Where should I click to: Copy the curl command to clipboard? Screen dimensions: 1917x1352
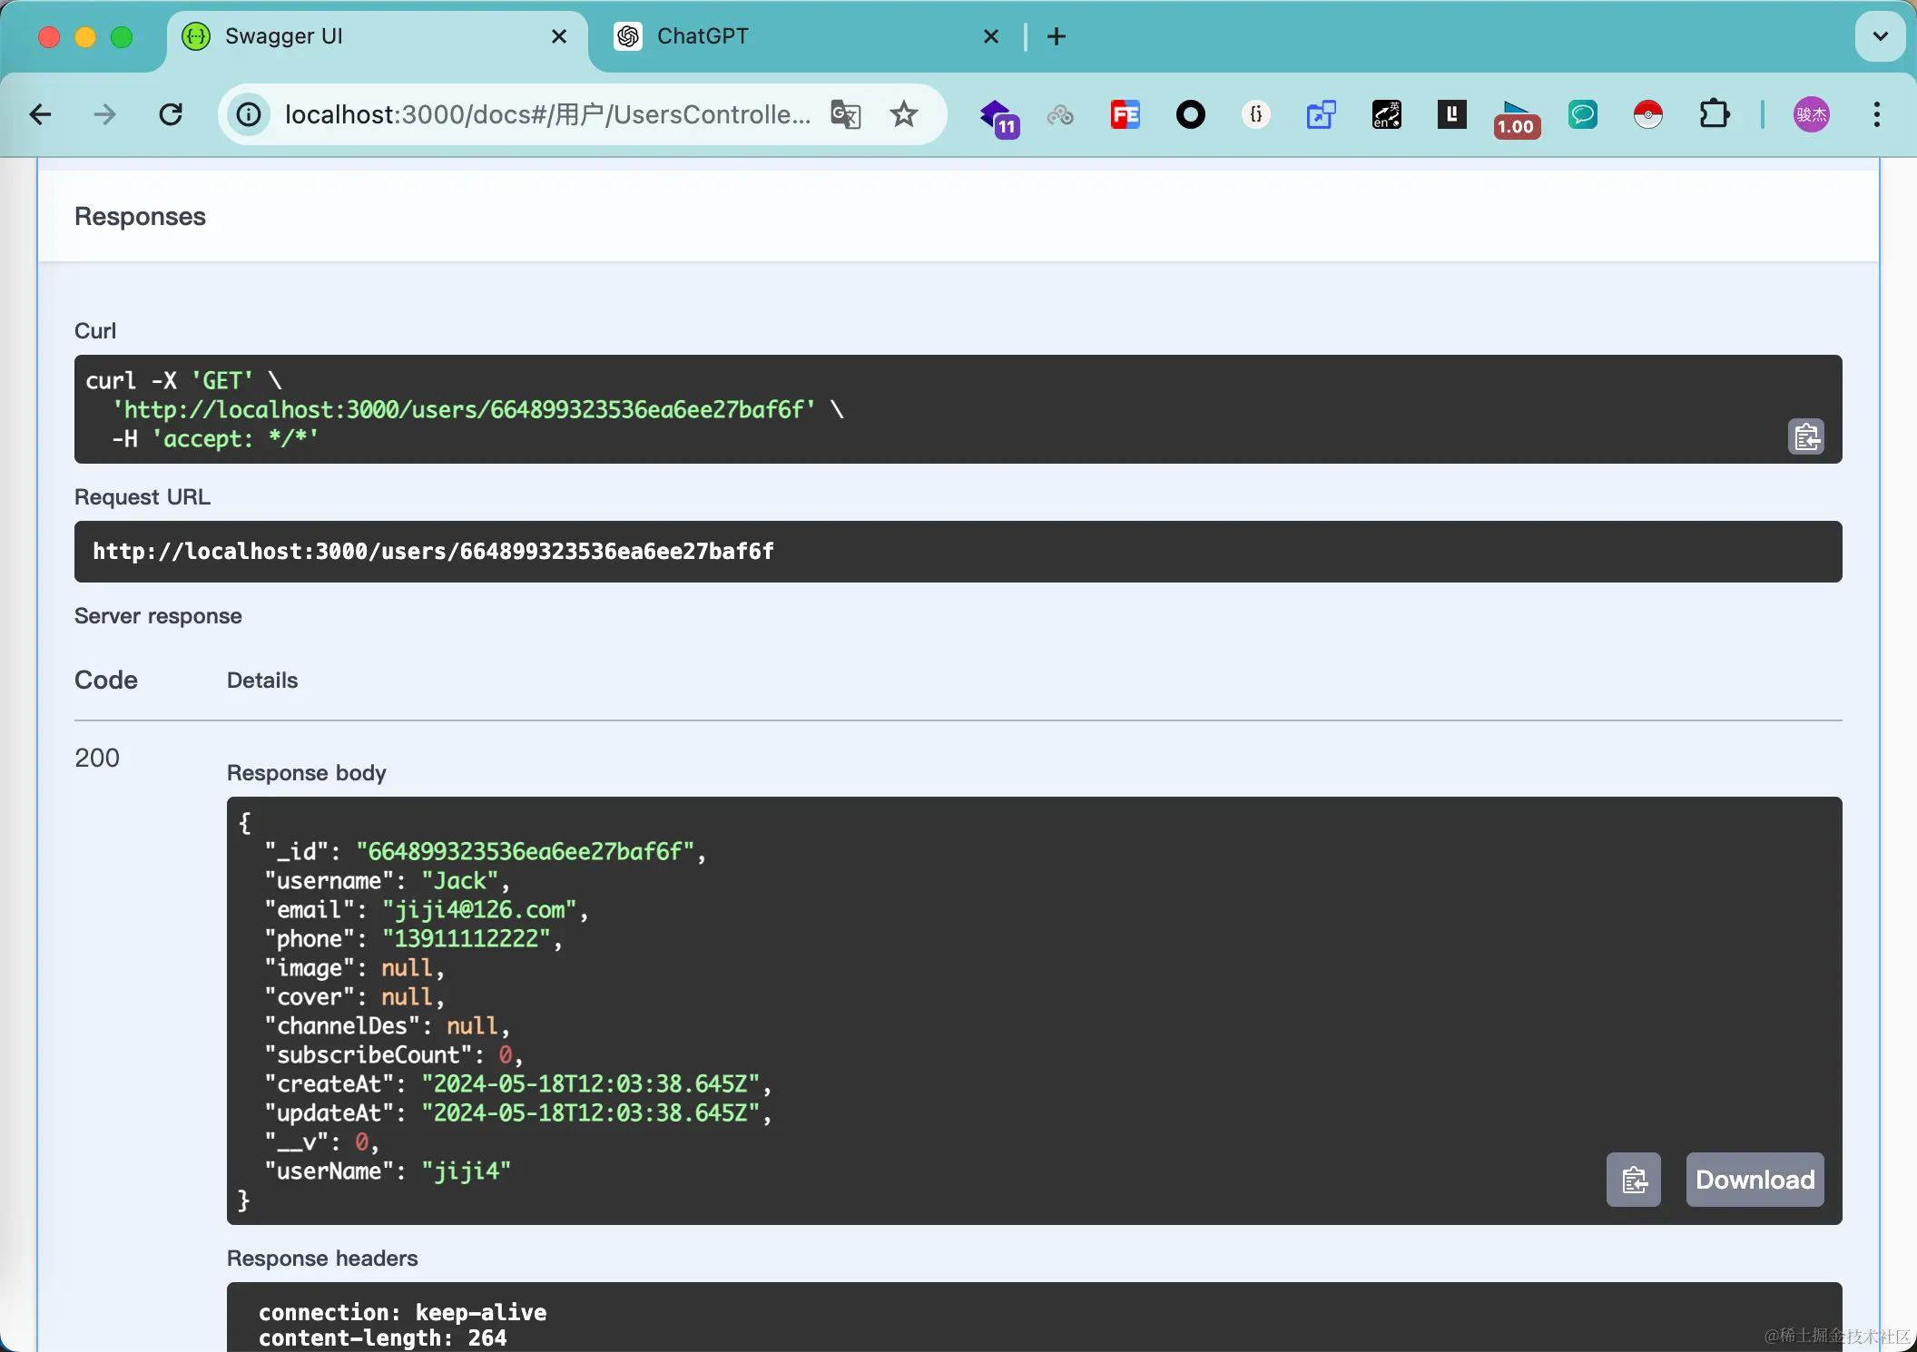(x=1805, y=436)
